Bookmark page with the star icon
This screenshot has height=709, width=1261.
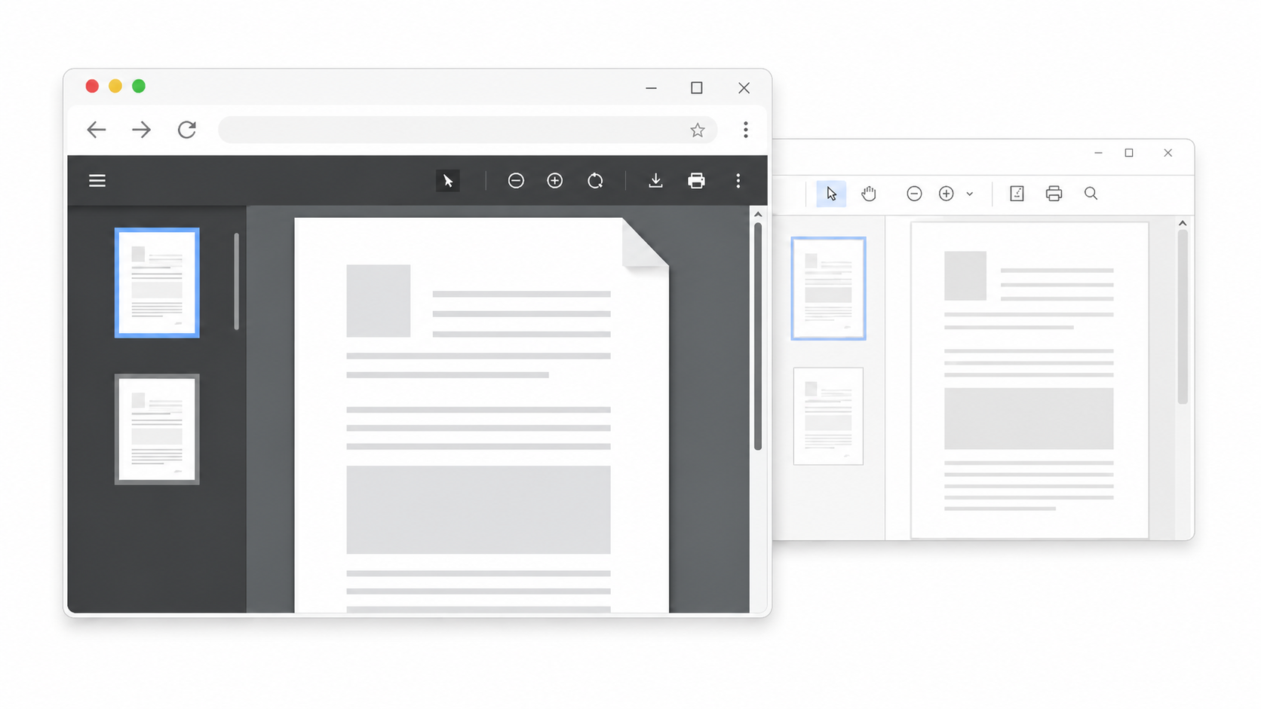pyautogui.click(x=698, y=130)
